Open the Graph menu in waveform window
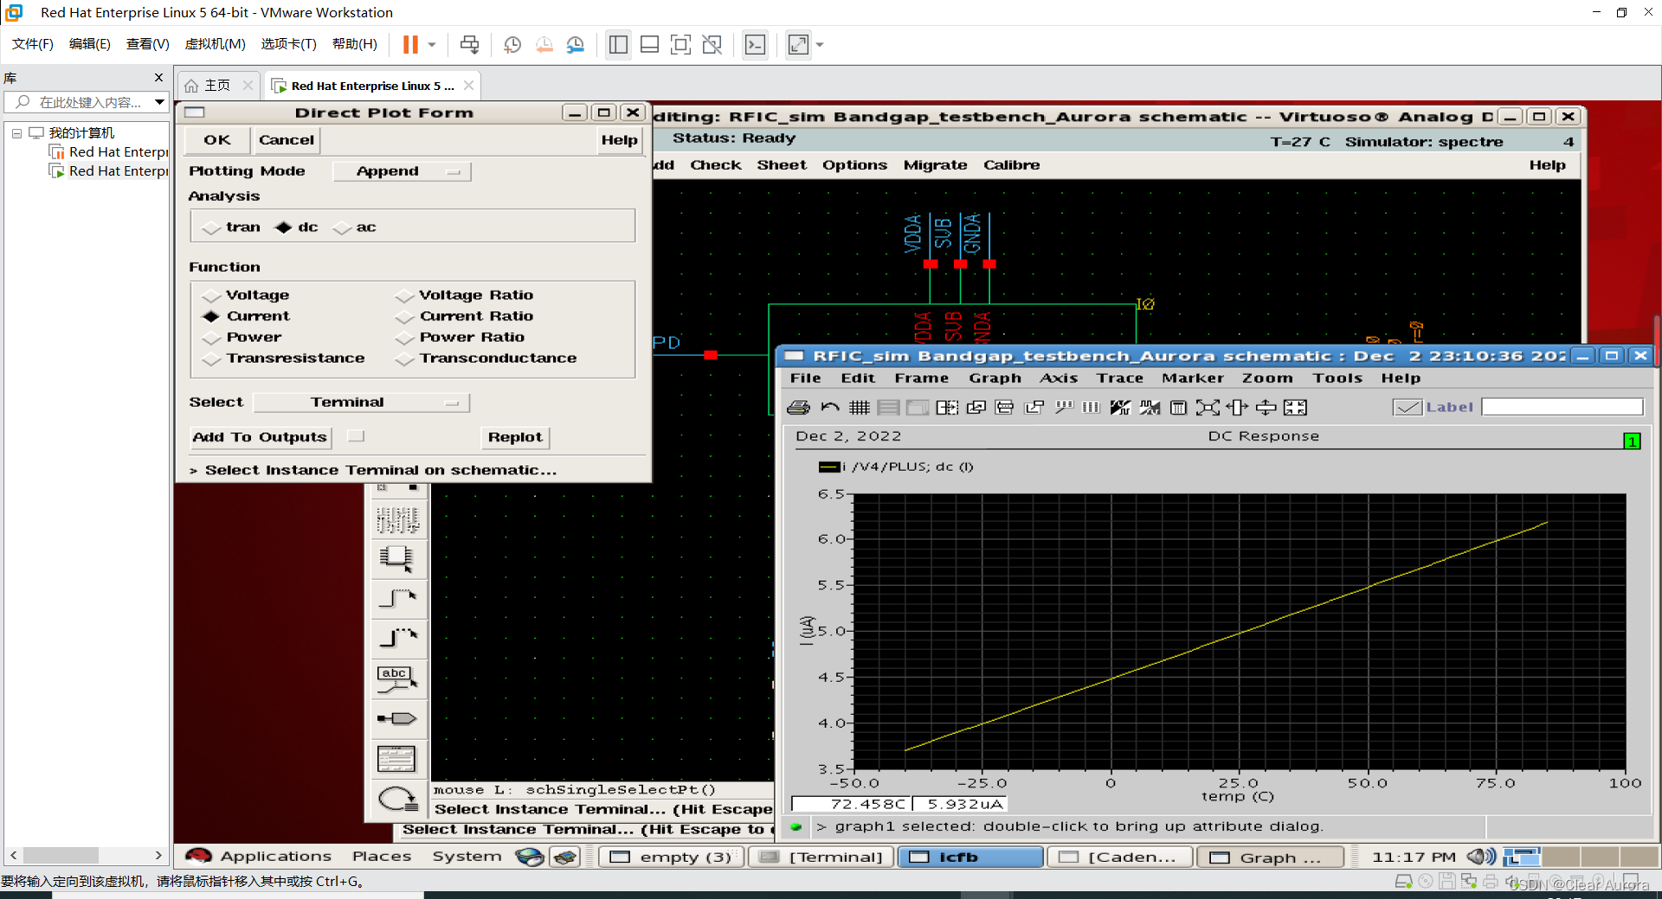 995,378
